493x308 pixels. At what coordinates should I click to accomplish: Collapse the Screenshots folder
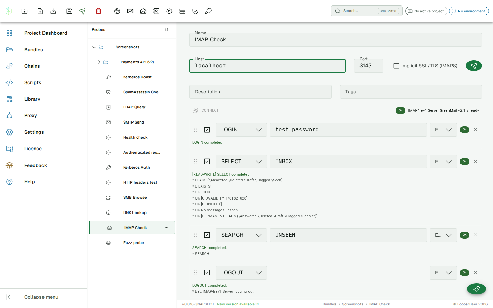[x=94, y=47]
